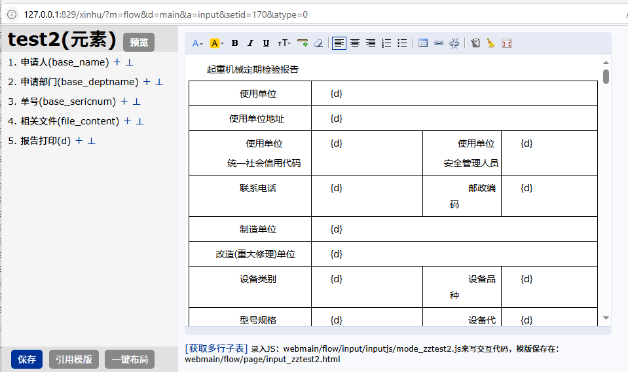628x372 pixels.
Task: Click the 型号规格 cell
Action: [x=250, y=317]
